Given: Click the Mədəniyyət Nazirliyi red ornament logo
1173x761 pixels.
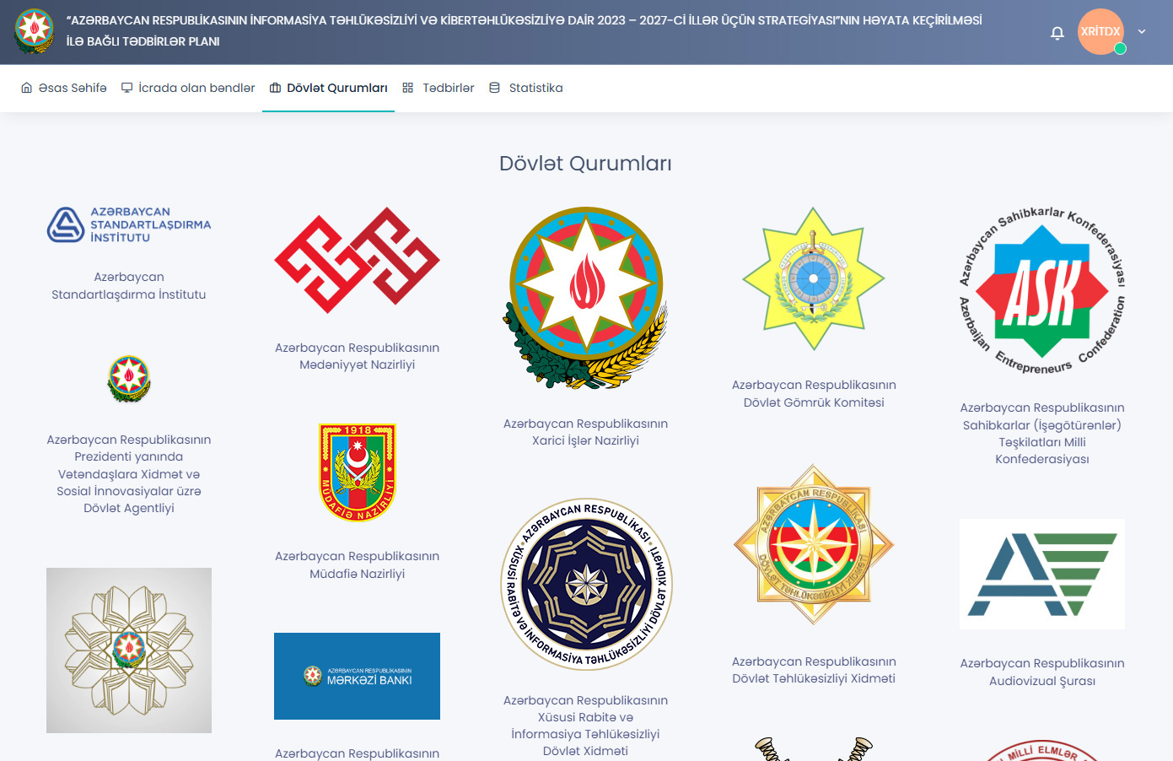Looking at the screenshot, I should pyautogui.click(x=358, y=261).
